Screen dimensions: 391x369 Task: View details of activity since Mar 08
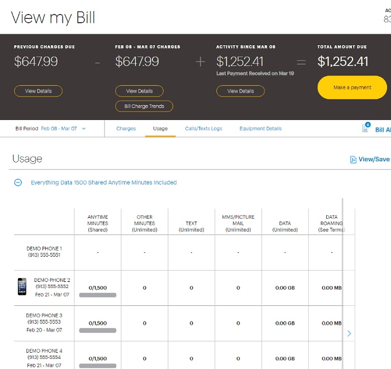click(x=240, y=91)
